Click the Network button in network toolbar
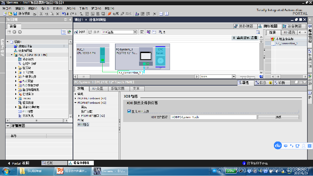 (80, 32)
